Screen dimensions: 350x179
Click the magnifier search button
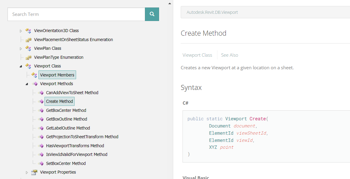click(x=152, y=14)
